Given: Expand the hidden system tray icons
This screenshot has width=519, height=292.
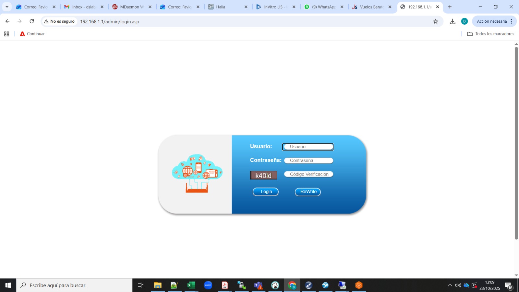Looking at the screenshot, I should tap(450, 285).
